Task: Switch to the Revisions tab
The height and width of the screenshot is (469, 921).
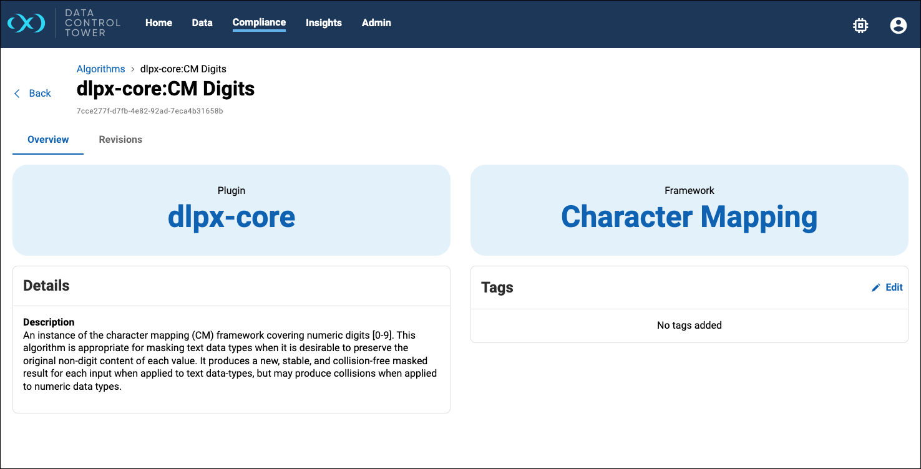Action: (120, 140)
